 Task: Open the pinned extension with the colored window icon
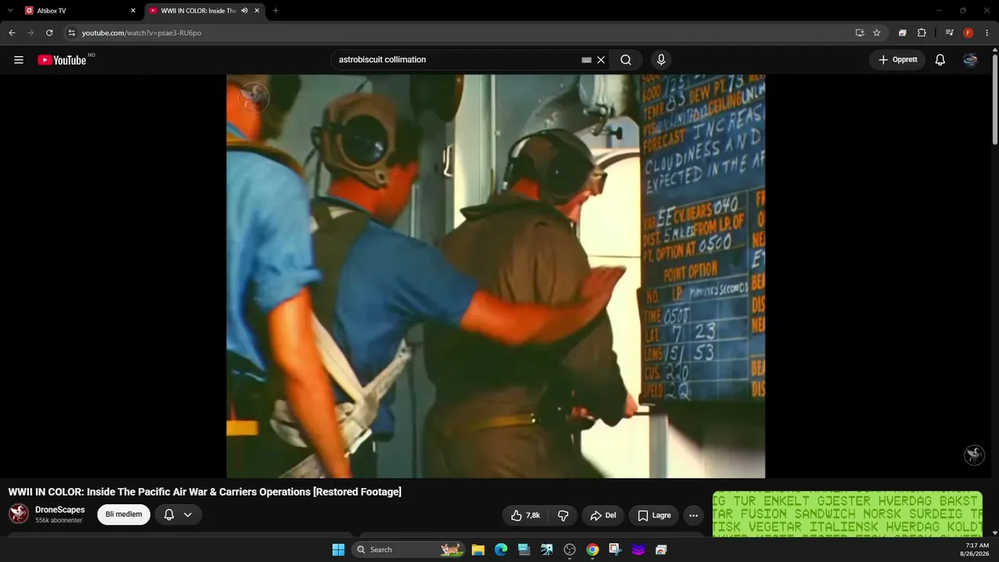[x=902, y=33]
